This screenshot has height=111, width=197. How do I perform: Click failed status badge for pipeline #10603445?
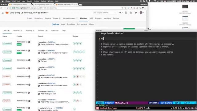6,76
